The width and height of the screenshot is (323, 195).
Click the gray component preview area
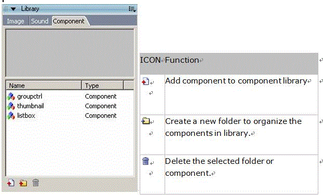[x=70, y=53]
